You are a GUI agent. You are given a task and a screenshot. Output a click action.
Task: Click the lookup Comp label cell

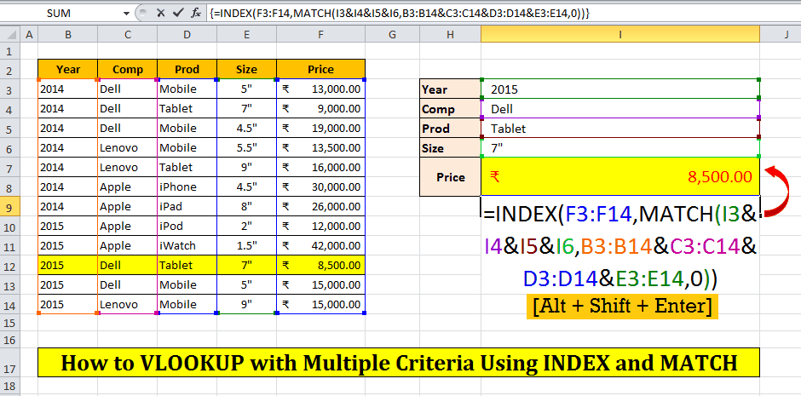coord(450,109)
